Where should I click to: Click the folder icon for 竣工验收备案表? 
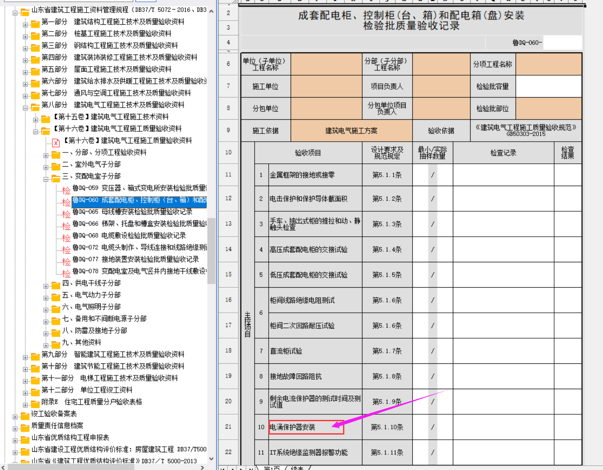coord(25,415)
